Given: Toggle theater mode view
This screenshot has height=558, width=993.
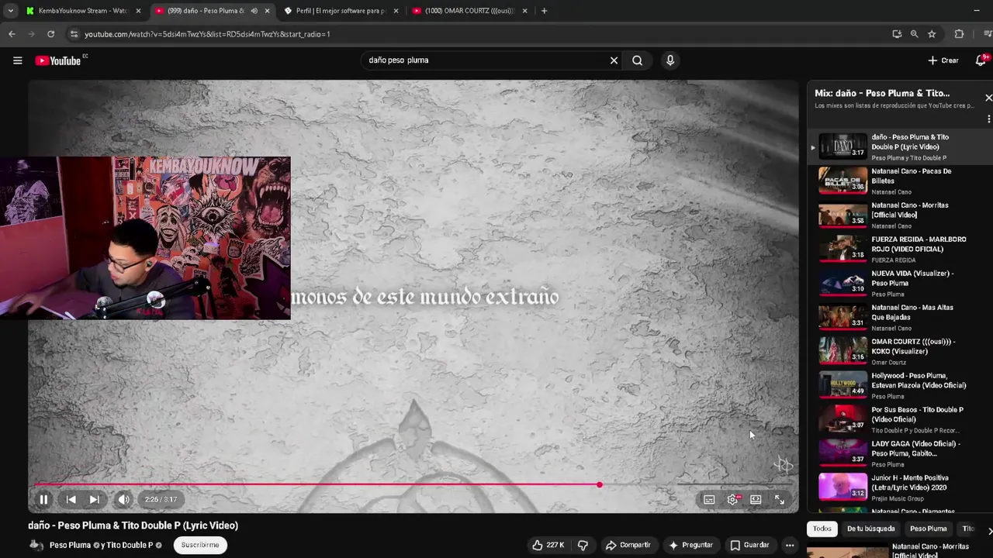Looking at the screenshot, I should (x=756, y=500).
